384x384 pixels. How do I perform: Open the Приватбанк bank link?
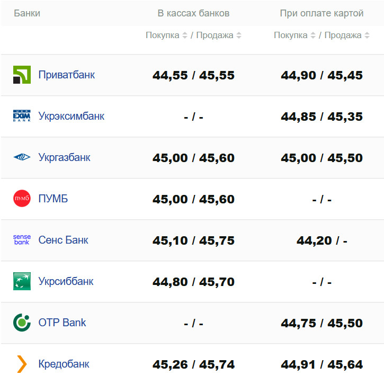[x=67, y=75]
